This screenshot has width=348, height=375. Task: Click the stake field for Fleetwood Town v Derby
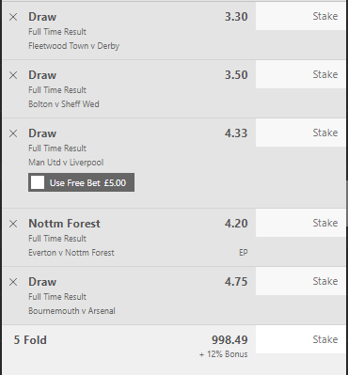coord(301,16)
